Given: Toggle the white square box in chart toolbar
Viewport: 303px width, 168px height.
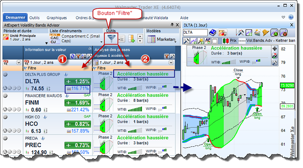Looking at the screenshot, I should tap(215, 41).
